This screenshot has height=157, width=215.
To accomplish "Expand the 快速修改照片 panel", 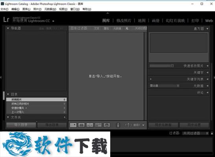I will (x=208, y=66).
